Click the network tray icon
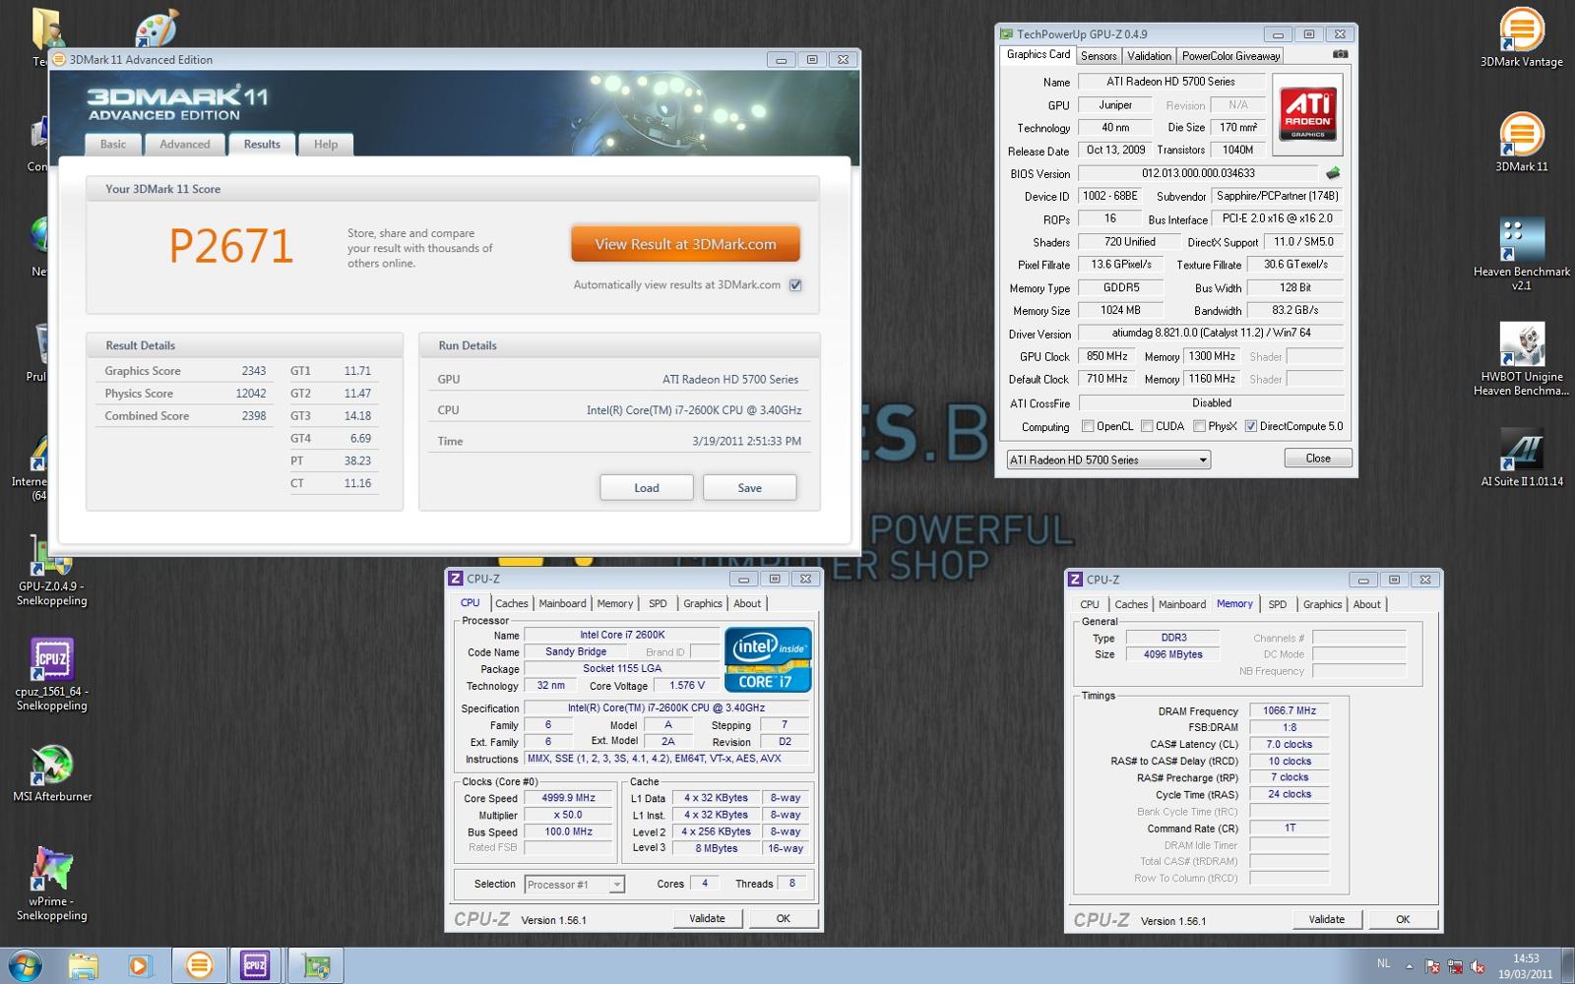The width and height of the screenshot is (1575, 984). click(1455, 967)
